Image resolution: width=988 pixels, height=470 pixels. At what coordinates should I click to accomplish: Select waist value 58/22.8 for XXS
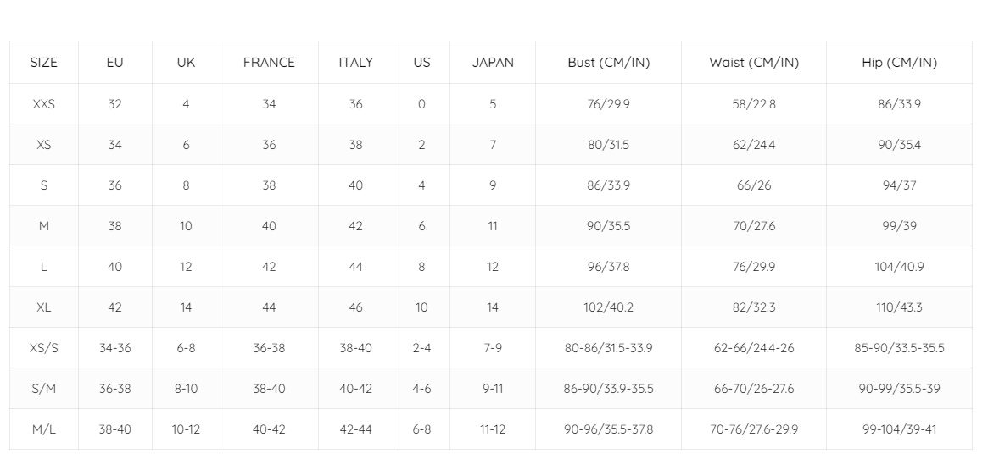click(754, 104)
